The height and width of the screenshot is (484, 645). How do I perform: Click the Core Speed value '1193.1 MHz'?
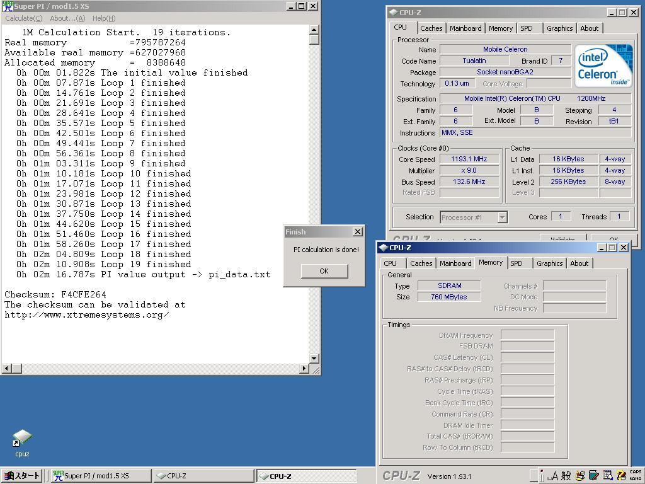point(469,159)
